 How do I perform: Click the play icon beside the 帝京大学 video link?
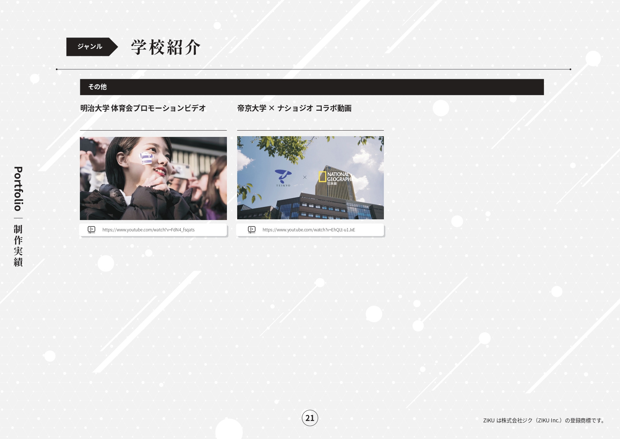[x=251, y=229]
